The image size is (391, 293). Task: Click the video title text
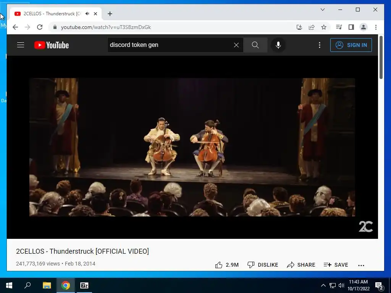[x=82, y=251]
